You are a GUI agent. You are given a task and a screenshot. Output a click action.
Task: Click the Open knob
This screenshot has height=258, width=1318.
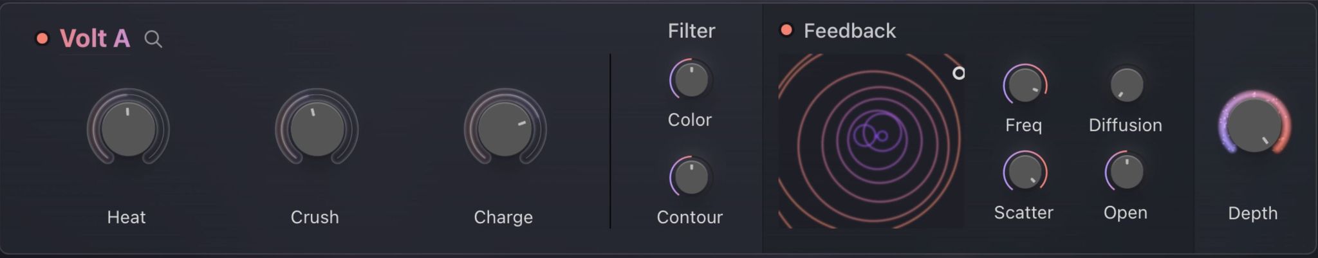coord(1126,172)
